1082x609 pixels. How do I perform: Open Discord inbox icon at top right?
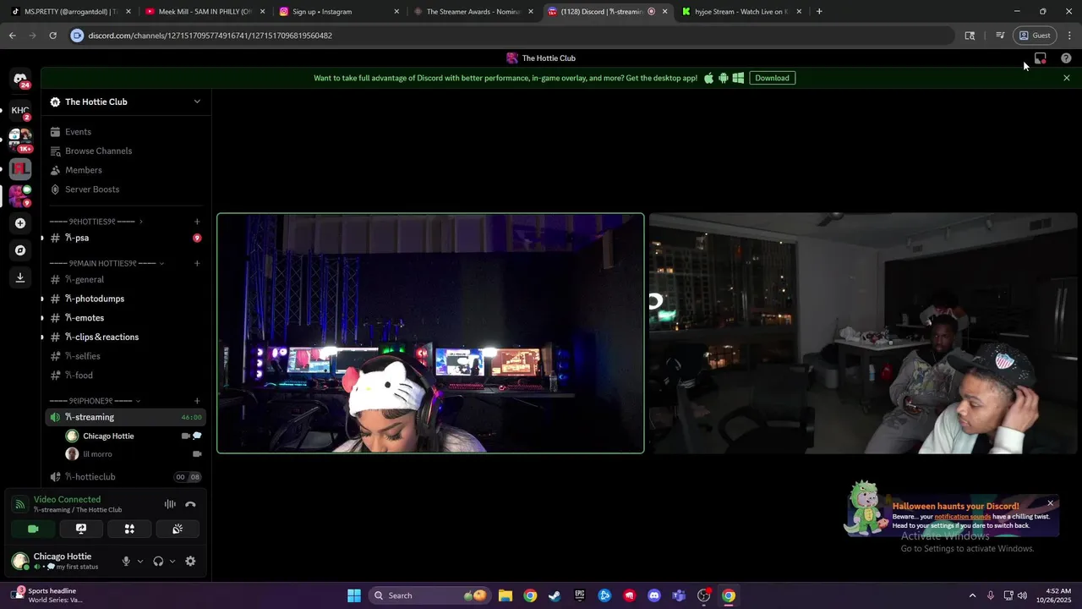pyautogui.click(x=1041, y=58)
